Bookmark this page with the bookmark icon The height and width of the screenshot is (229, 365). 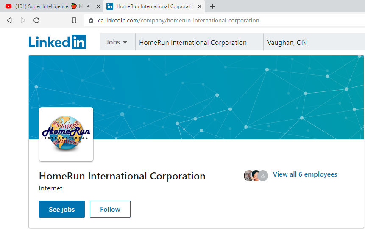tap(74, 20)
